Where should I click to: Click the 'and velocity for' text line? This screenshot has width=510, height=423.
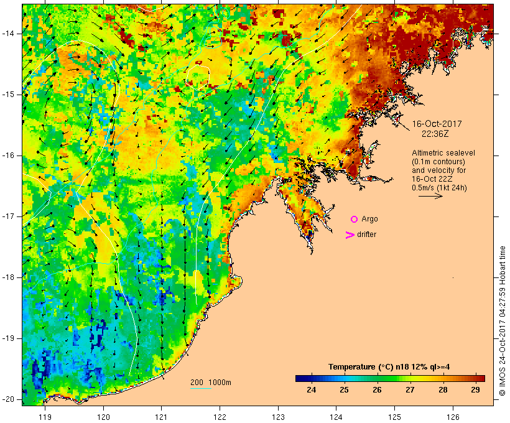[x=438, y=170]
